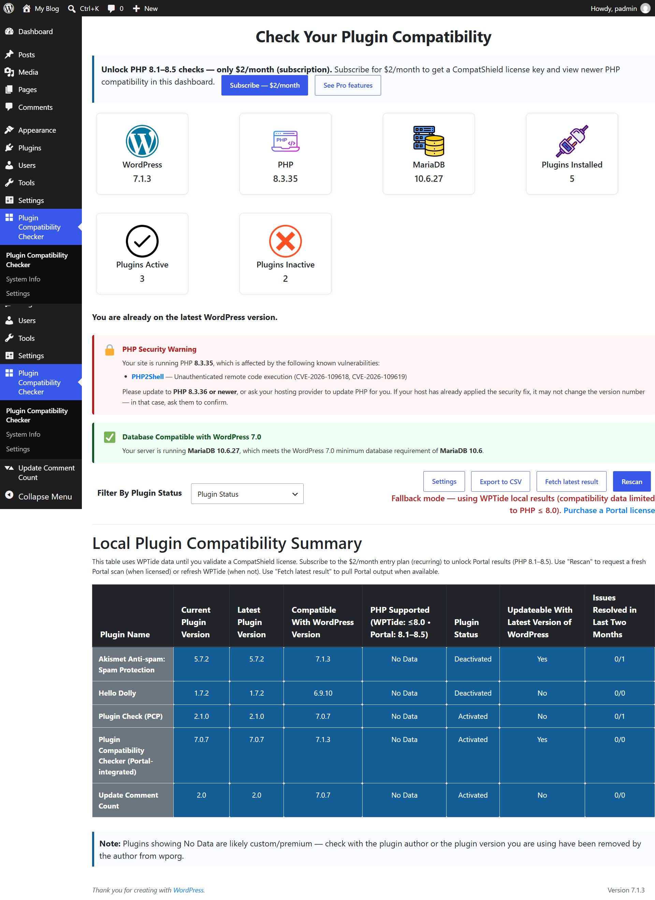Viewport: 655px width, 900px height.
Task: Open the PHP2Shell vulnerability link
Action: coord(148,377)
